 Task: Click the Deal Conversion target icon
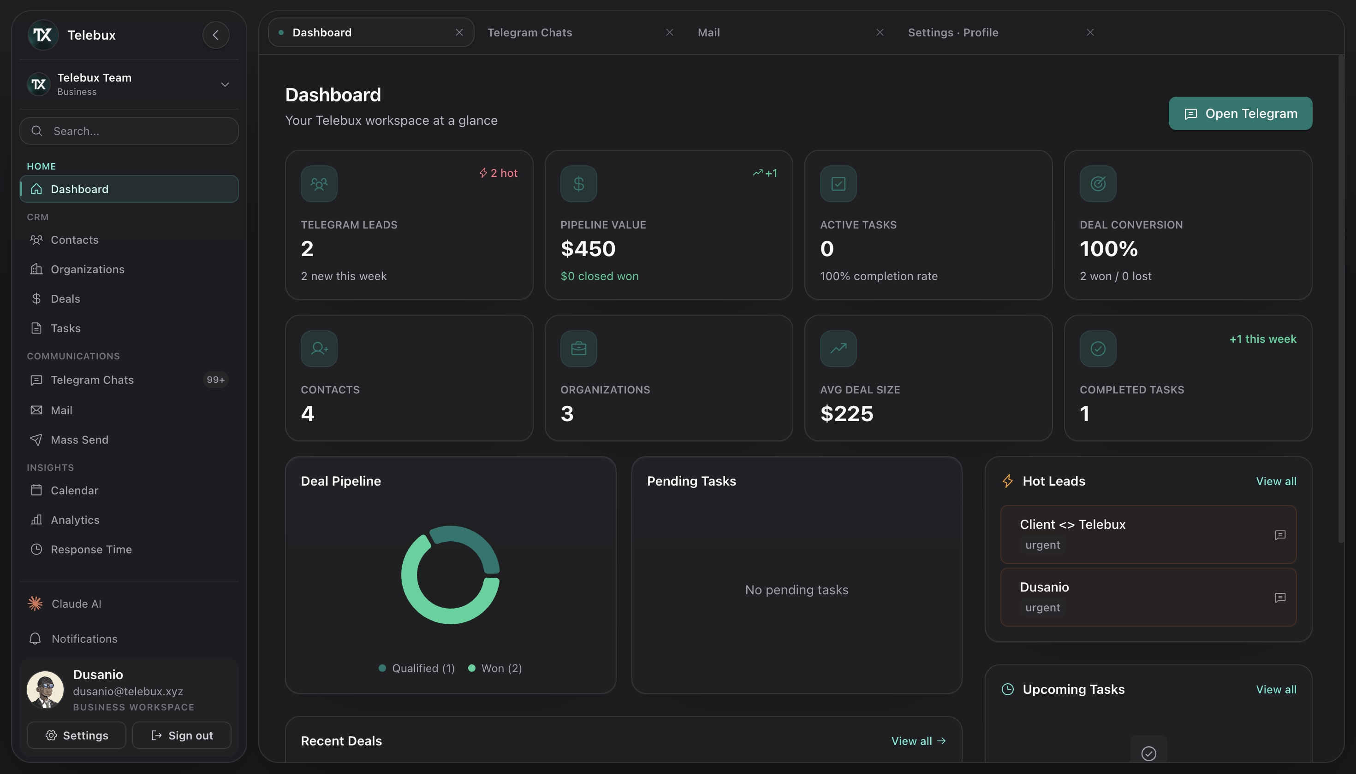click(x=1098, y=184)
